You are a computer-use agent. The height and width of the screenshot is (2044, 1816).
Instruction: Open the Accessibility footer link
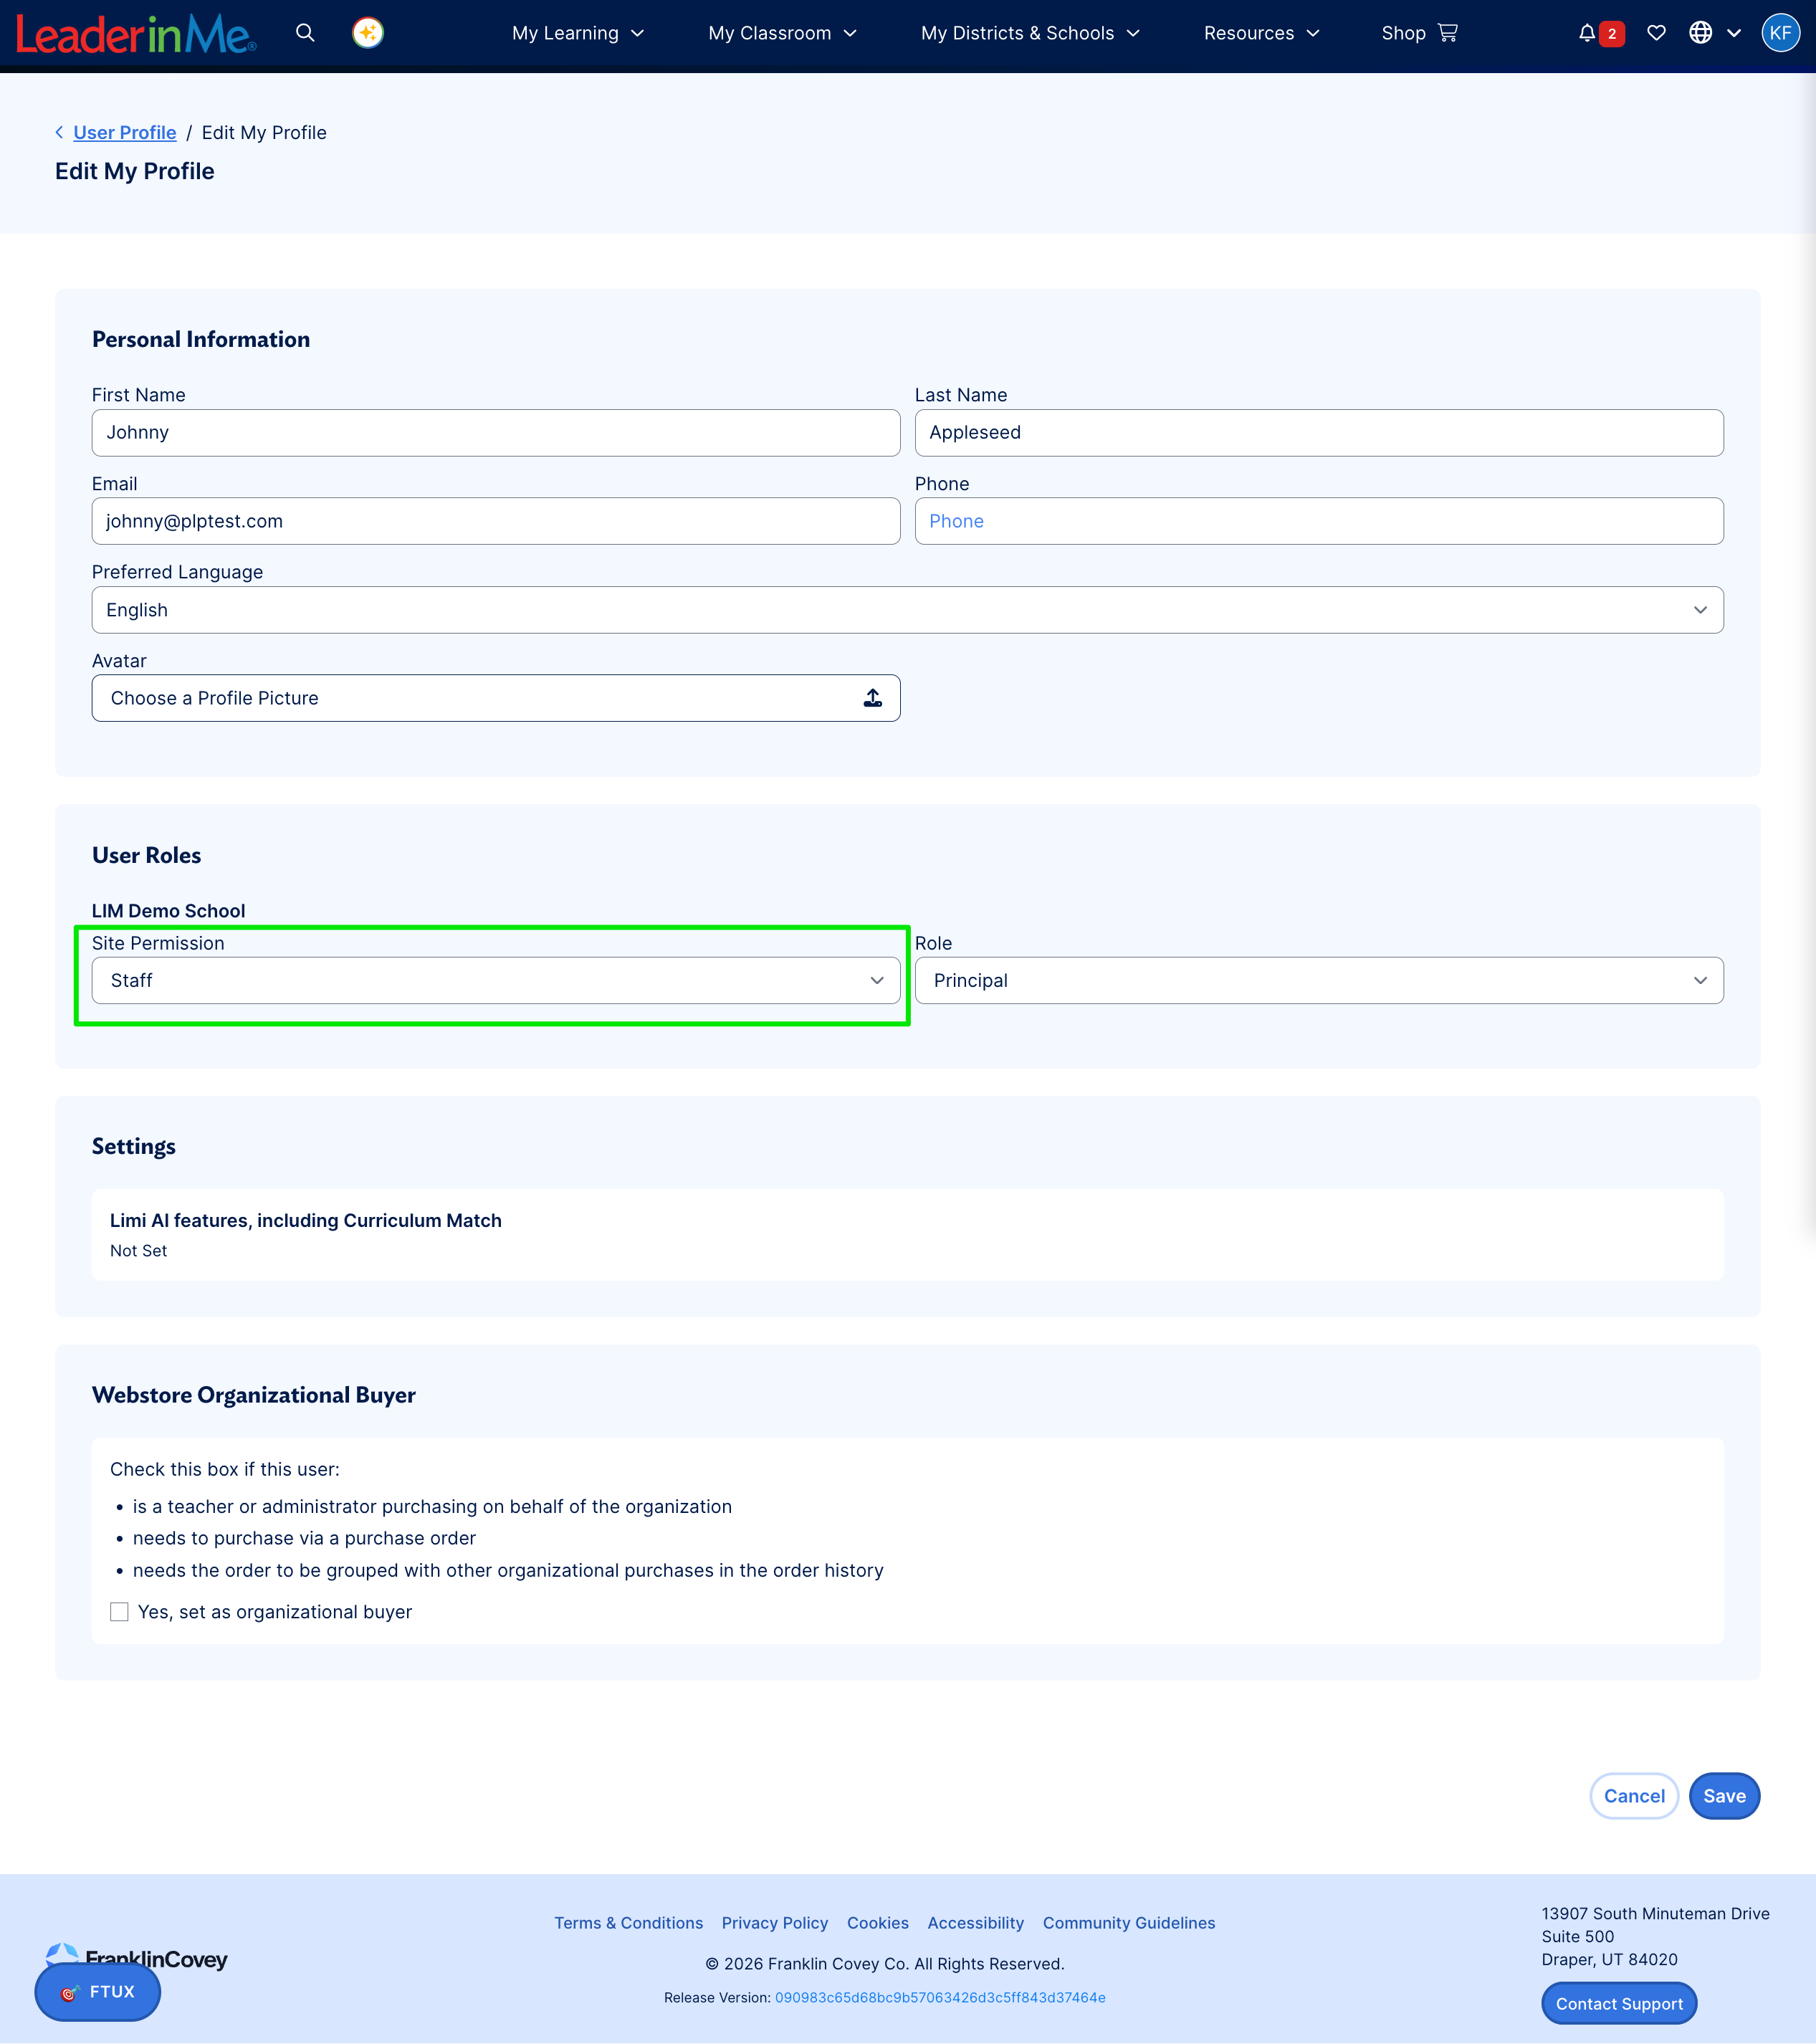(x=976, y=1923)
